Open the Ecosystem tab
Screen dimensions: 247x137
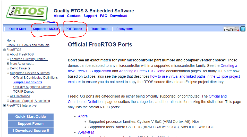124,29
